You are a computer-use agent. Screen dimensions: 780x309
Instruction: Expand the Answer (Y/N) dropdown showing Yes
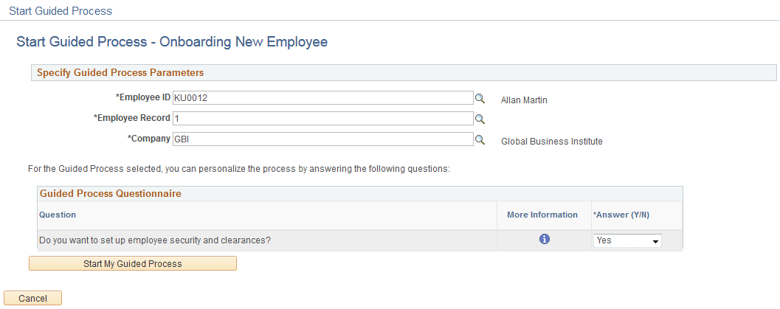(x=627, y=240)
